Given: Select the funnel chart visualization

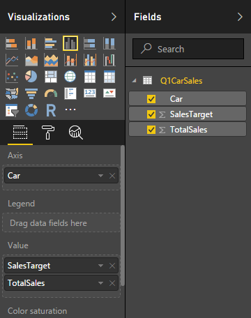Looking at the screenshot, I should point(31,93).
